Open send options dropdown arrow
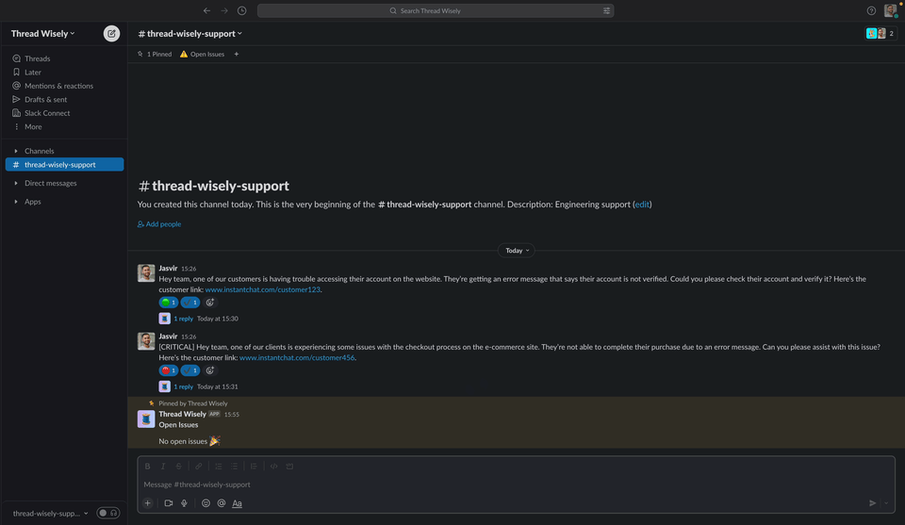This screenshot has height=525, width=905. pyautogui.click(x=886, y=503)
